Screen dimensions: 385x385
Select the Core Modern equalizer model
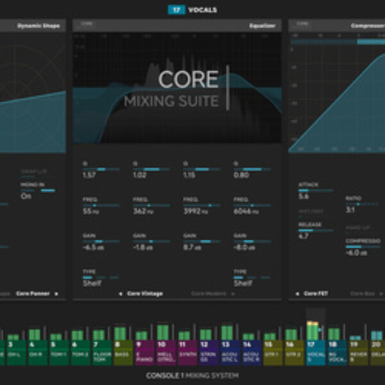(209, 294)
